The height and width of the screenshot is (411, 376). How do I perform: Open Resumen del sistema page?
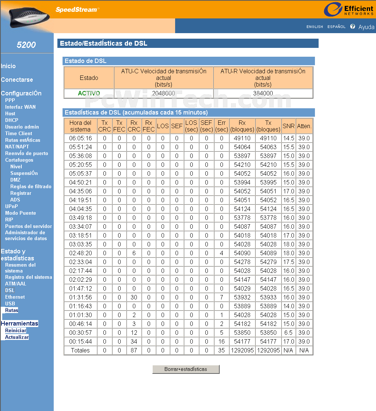click(x=21, y=268)
